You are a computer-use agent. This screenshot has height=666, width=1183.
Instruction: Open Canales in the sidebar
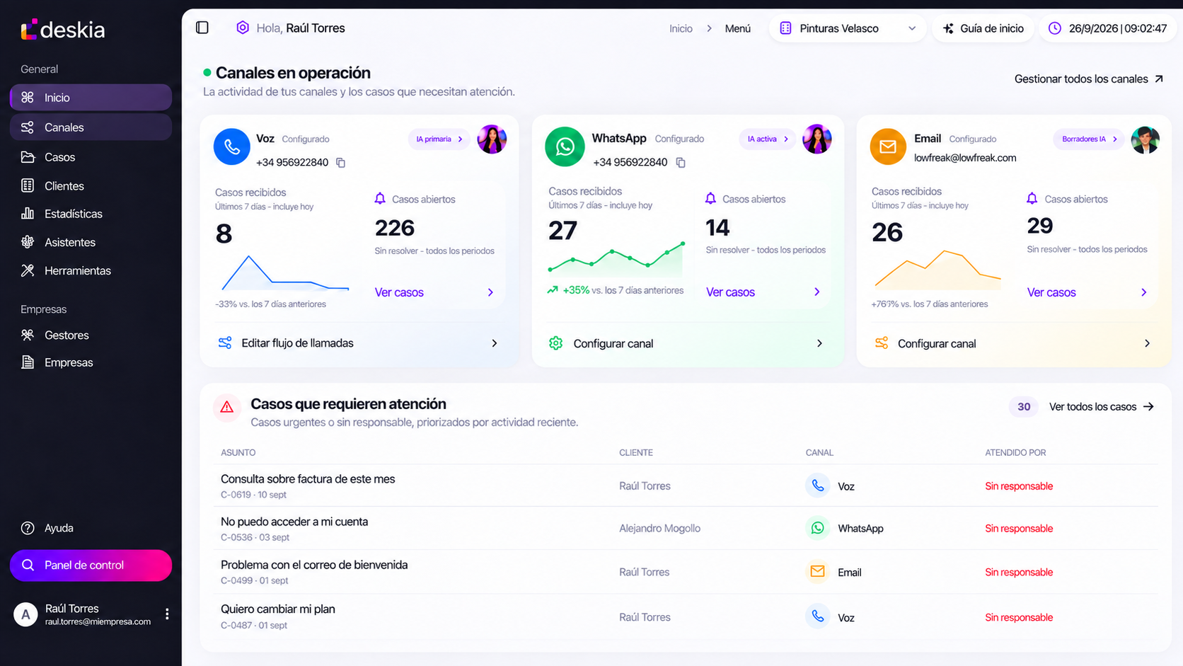(91, 127)
